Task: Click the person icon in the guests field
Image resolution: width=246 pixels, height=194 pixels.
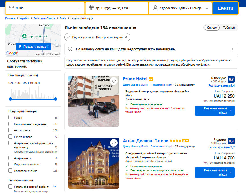Action: [155, 8]
